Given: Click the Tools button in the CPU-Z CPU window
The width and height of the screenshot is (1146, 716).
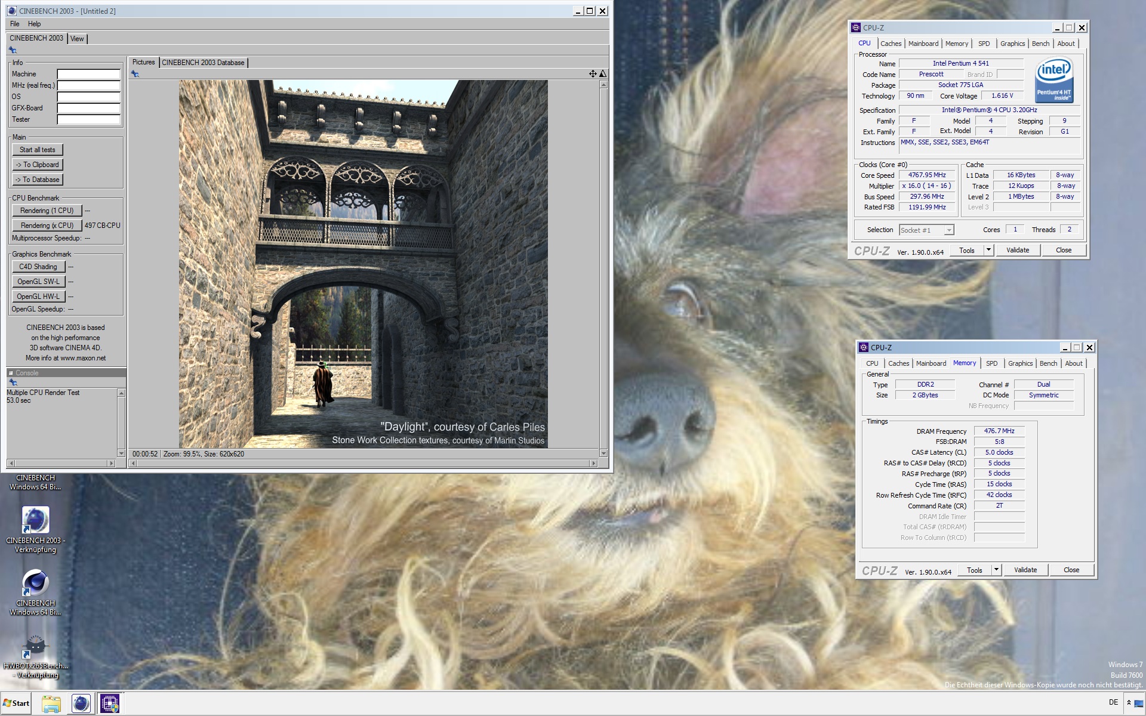Looking at the screenshot, I should click(967, 250).
